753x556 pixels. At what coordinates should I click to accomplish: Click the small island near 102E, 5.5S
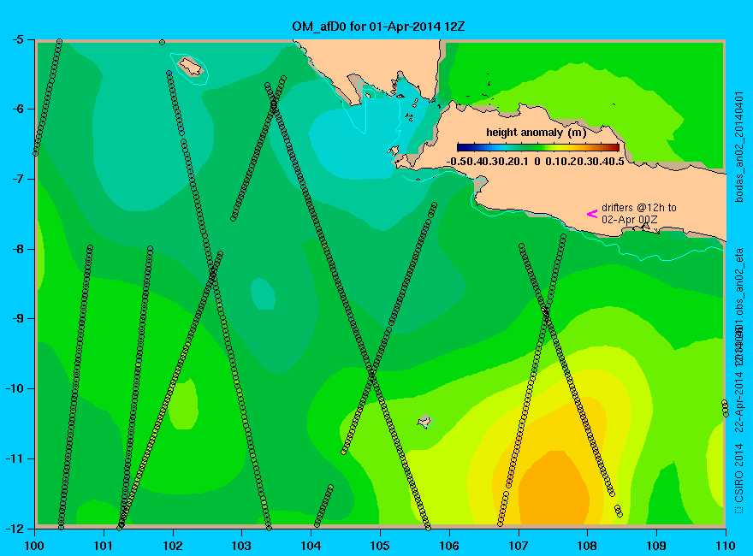(190, 66)
